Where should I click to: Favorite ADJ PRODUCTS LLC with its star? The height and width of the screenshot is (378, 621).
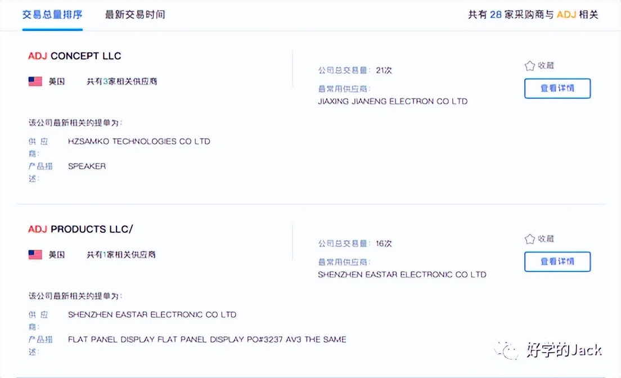tap(529, 239)
